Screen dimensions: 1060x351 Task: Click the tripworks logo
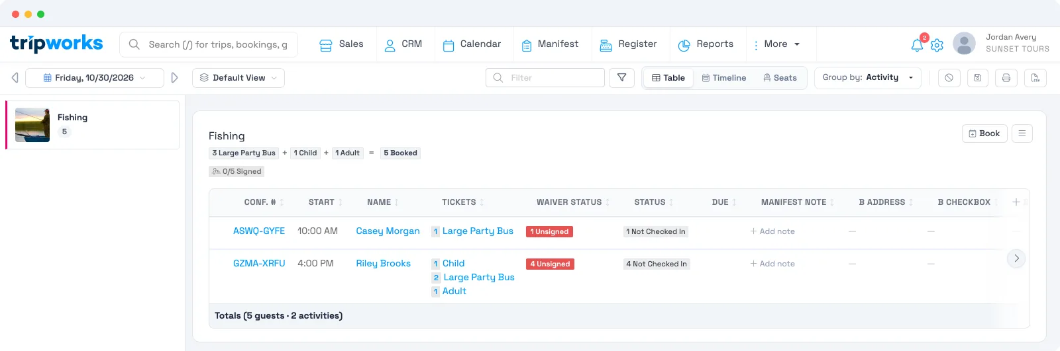point(56,44)
